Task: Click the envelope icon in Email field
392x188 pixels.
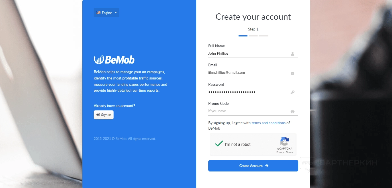Action: 292,73
